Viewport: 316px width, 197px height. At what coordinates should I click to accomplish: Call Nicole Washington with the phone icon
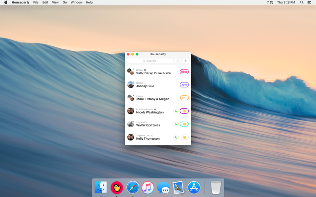tap(176, 111)
